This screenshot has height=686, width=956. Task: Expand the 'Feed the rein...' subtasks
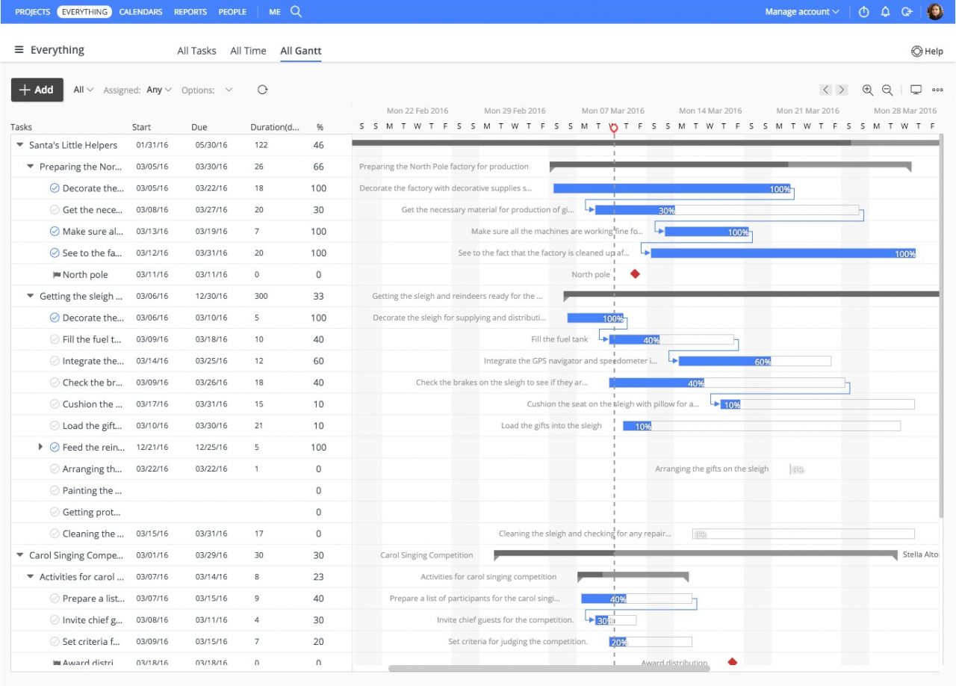tap(40, 447)
